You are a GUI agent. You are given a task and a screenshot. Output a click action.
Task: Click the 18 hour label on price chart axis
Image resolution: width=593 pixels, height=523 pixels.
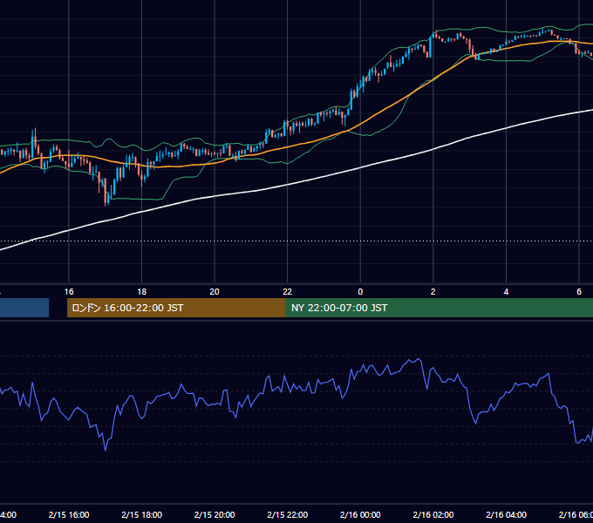pos(142,292)
